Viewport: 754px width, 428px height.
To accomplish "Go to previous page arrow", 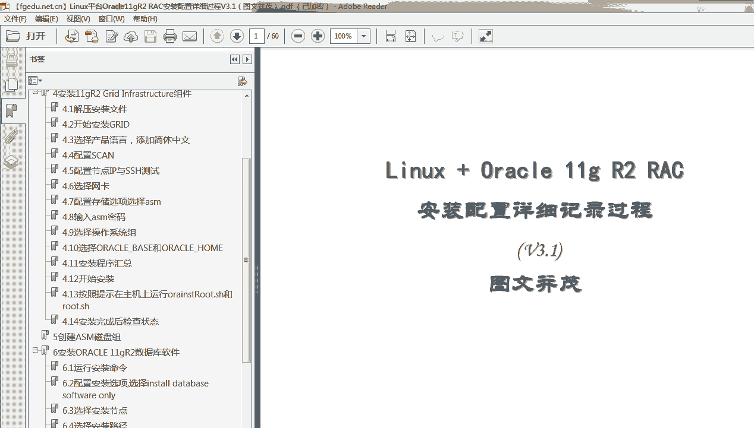I will coord(218,36).
